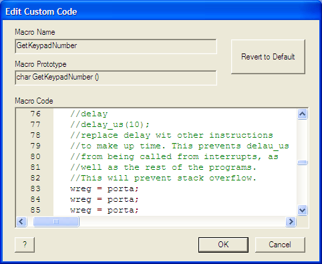This screenshot has height=264, width=322.
Task: Click the scroll right arrow below code
Action: [291, 222]
